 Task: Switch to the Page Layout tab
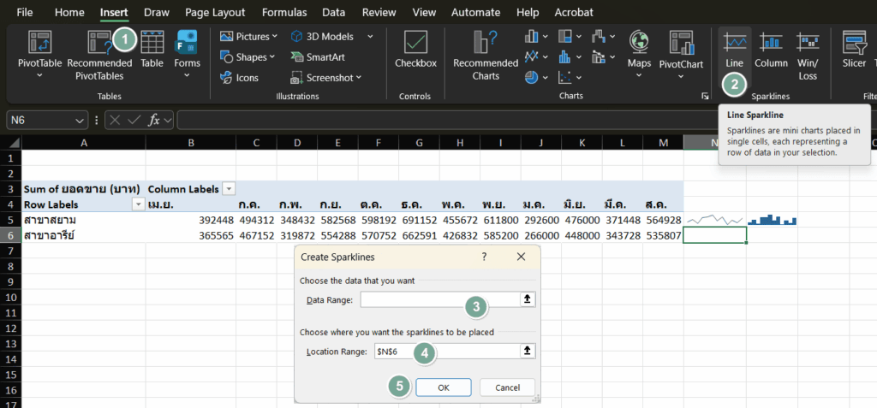[x=215, y=12]
